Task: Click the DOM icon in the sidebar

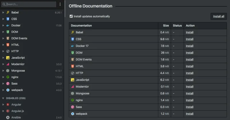Action: (x=8, y=32)
